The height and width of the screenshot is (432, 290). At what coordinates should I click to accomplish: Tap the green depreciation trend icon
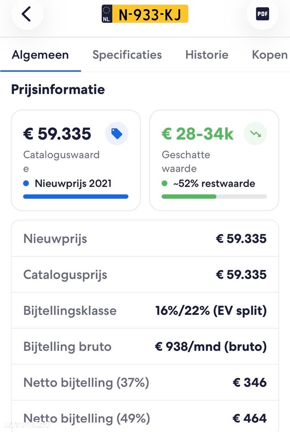point(256,133)
